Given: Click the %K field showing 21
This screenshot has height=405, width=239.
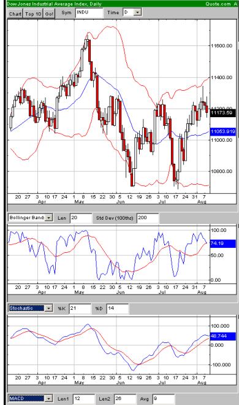Looking at the screenshot, I should (80, 309).
